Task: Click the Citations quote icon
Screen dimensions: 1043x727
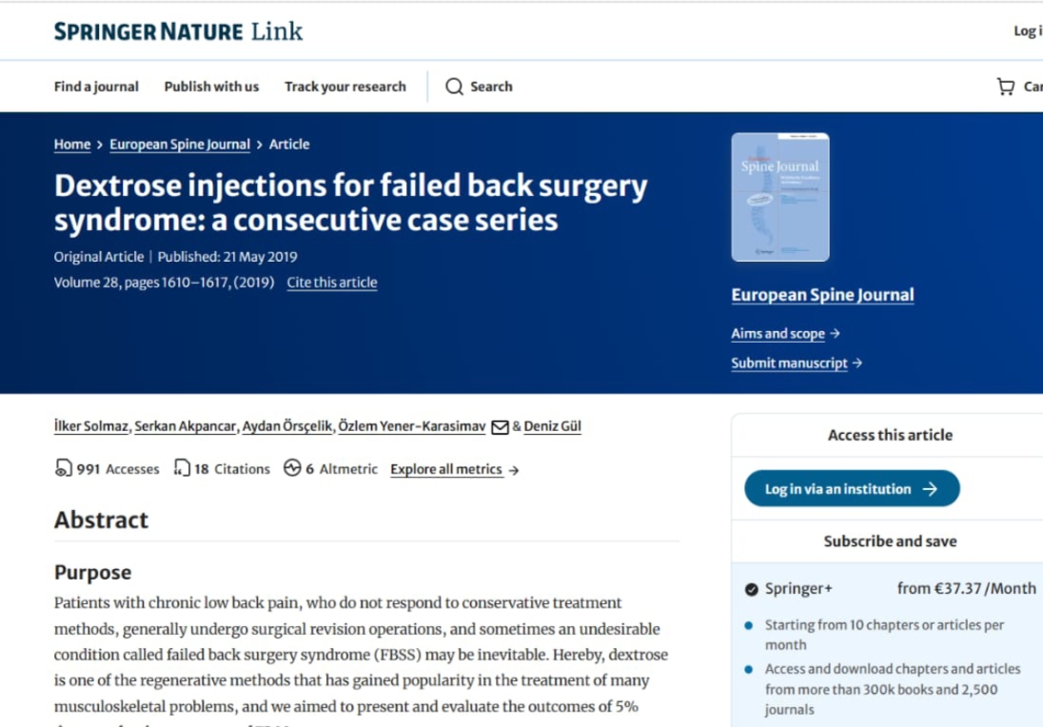Action: pyautogui.click(x=182, y=469)
